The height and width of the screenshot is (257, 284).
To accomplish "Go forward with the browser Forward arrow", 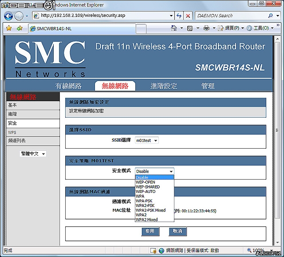I will tap(19, 16).
